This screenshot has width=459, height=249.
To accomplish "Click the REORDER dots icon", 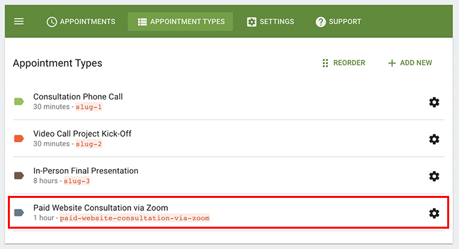I will click(x=325, y=63).
